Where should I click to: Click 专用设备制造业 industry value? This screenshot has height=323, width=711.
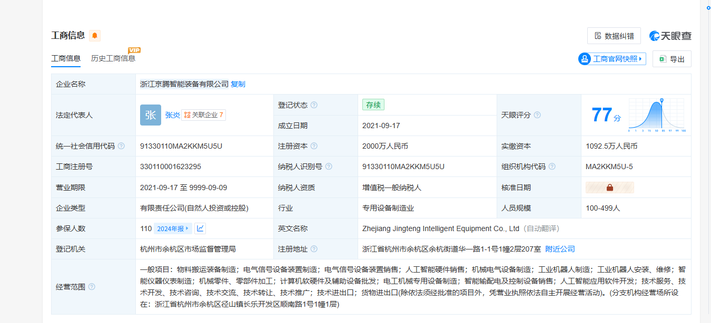coord(388,208)
